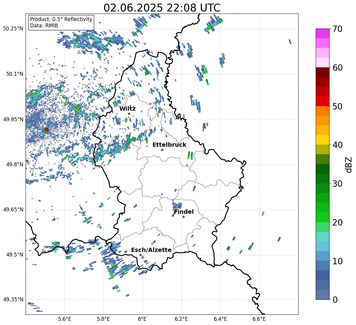Click the colorbar value 60
This screenshot has width=356, height=325.
(x=337, y=68)
